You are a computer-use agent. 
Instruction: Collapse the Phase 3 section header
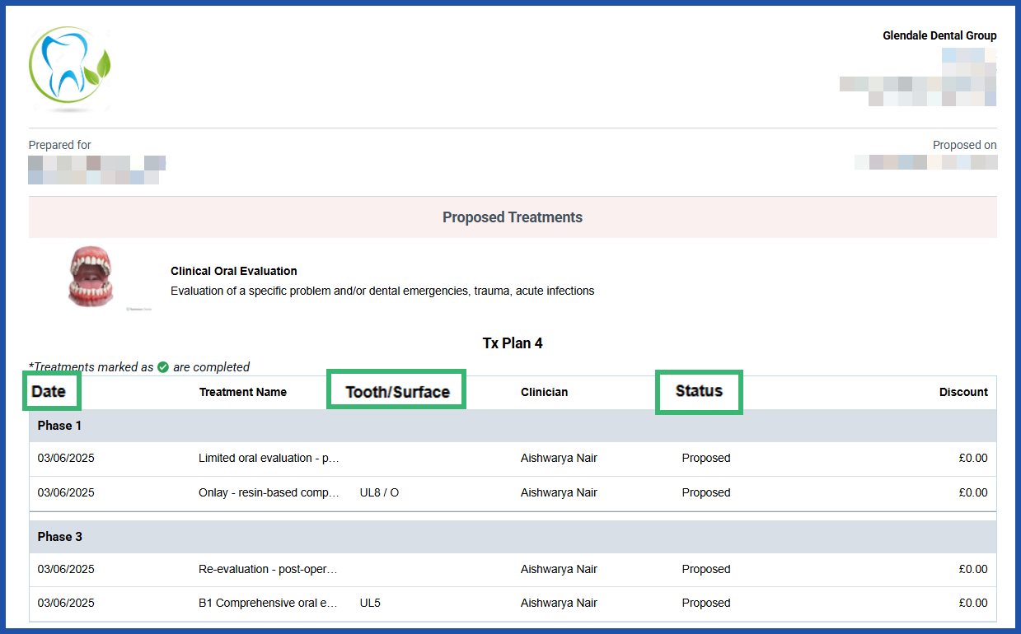(x=59, y=536)
